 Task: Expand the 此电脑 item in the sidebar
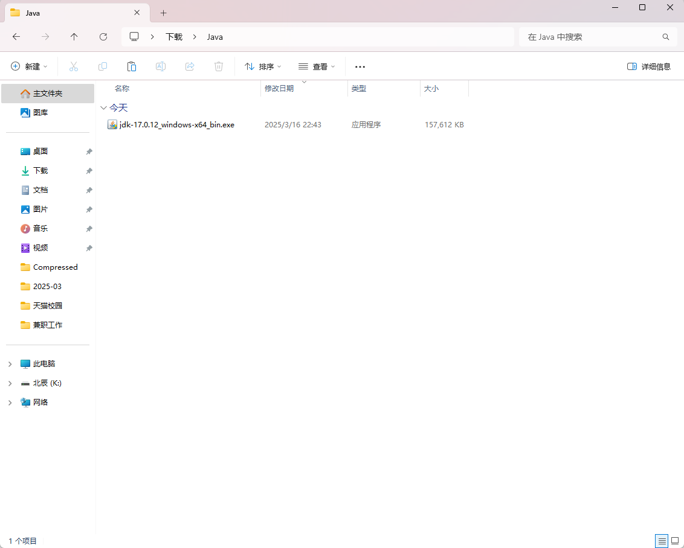point(9,363)
